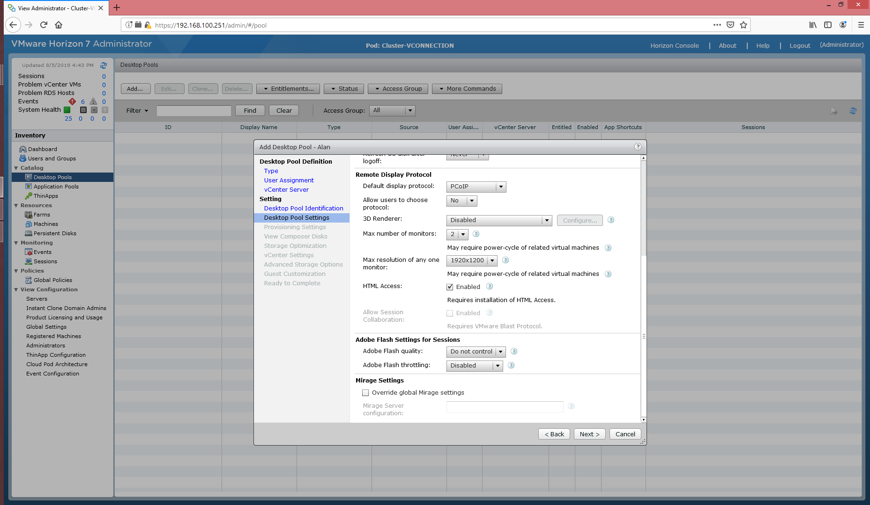Screen dimensions: 870x505
Task: Open the Entitlements menu
Action: (288, 89)
